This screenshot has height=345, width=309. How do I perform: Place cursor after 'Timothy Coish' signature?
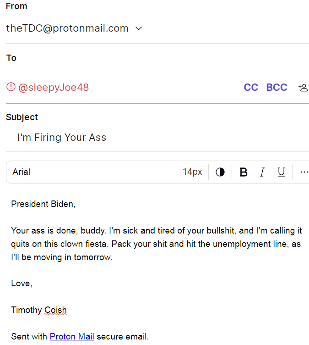[x=67, y=310]
